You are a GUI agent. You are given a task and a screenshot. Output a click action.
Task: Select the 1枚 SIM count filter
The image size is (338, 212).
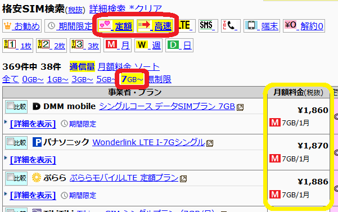(x=17, y=46)
